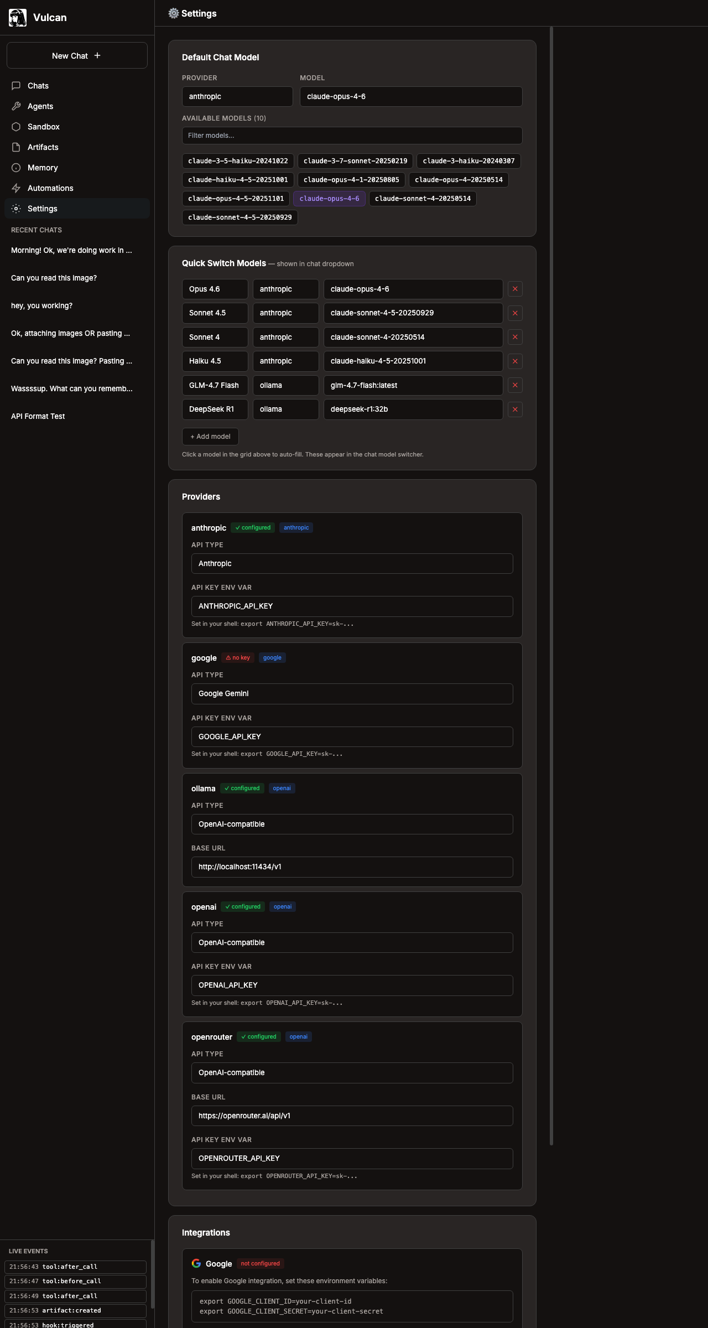This screenshot has height=1328, width=708.
Task: Start a New Chat
Action: (x=77, y=56)
